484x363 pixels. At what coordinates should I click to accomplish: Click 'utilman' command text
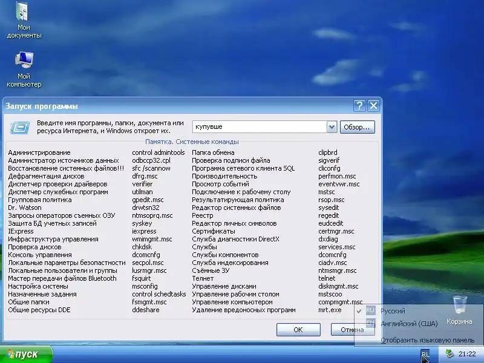click(x=142, y=192)
